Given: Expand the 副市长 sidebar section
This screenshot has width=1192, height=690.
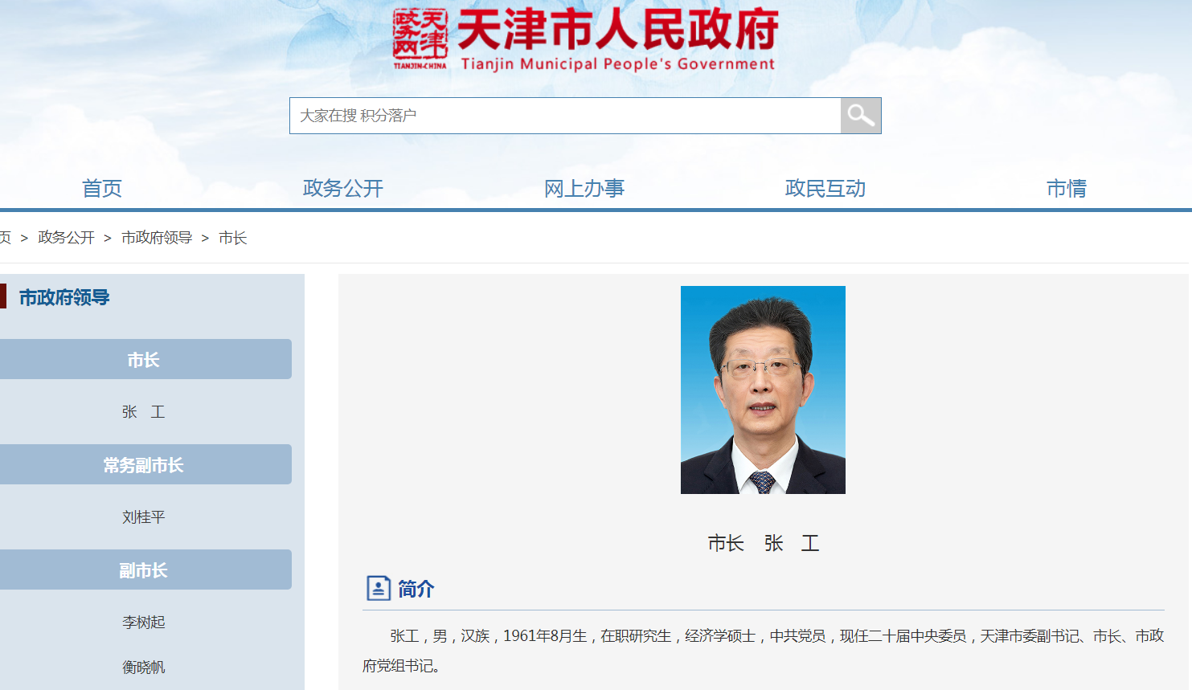Looking at the screenshot, I should [x=145, y=570].
